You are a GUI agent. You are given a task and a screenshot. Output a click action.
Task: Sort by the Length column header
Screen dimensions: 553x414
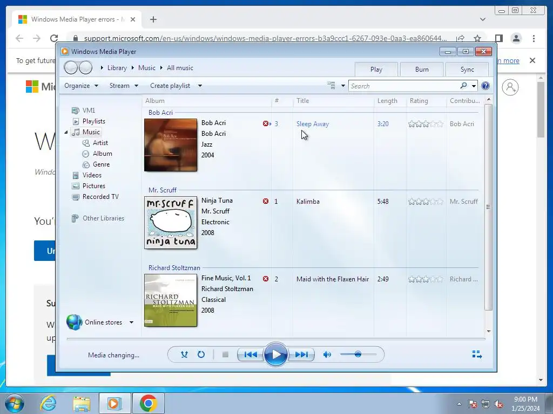pos(390,101)
